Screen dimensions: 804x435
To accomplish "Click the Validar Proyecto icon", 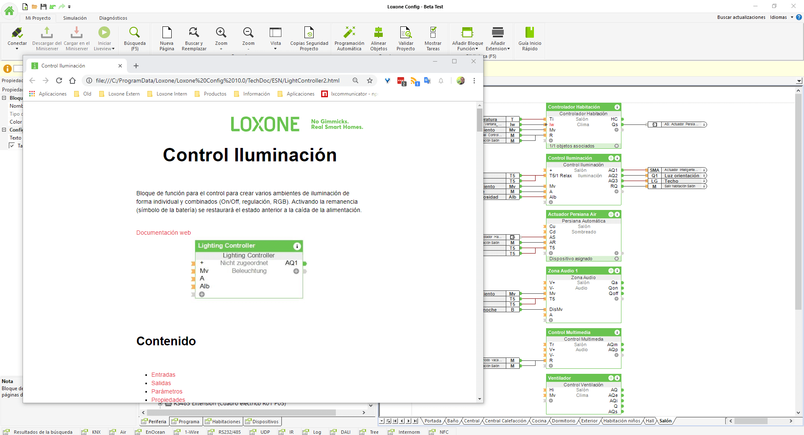I will (x=406, y=34).
